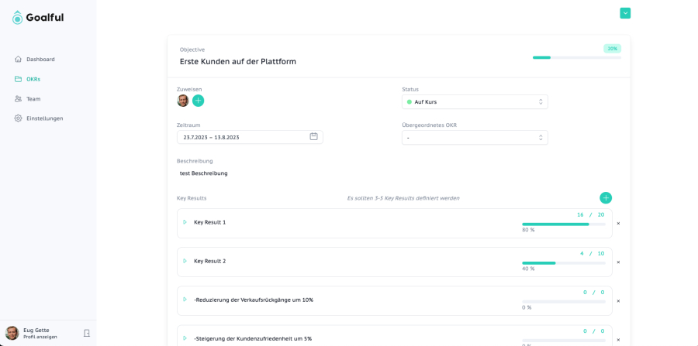Add a new Key Result with plus button

605,198
